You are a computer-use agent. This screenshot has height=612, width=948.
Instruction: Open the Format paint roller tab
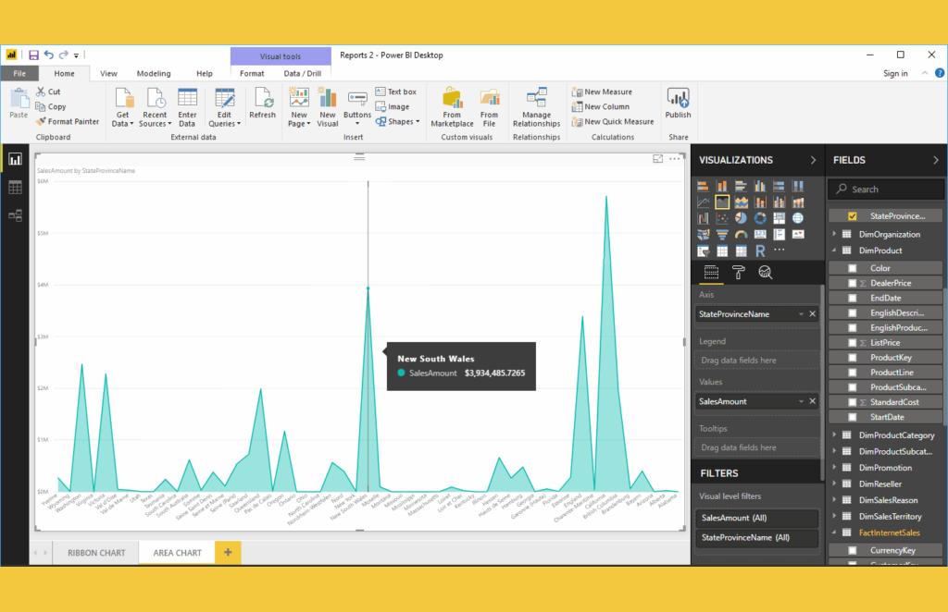pos(738,273)
